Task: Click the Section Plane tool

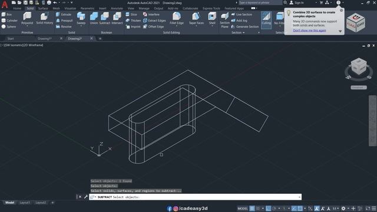Action: pyautogui.click(x=224, y=20)
